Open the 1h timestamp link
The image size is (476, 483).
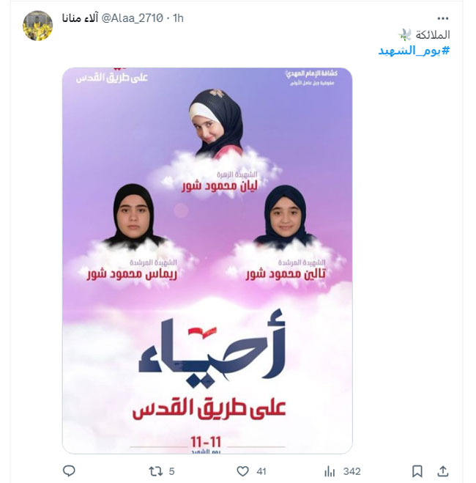(x=178, y=18)
